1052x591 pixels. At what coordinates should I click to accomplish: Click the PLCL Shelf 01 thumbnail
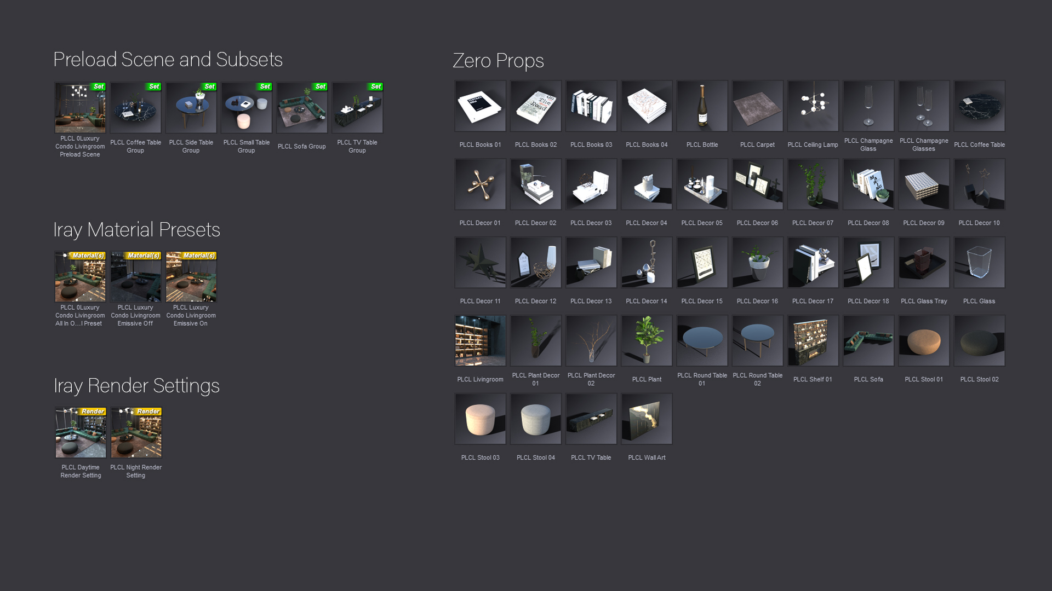click(x=813, y=341)
